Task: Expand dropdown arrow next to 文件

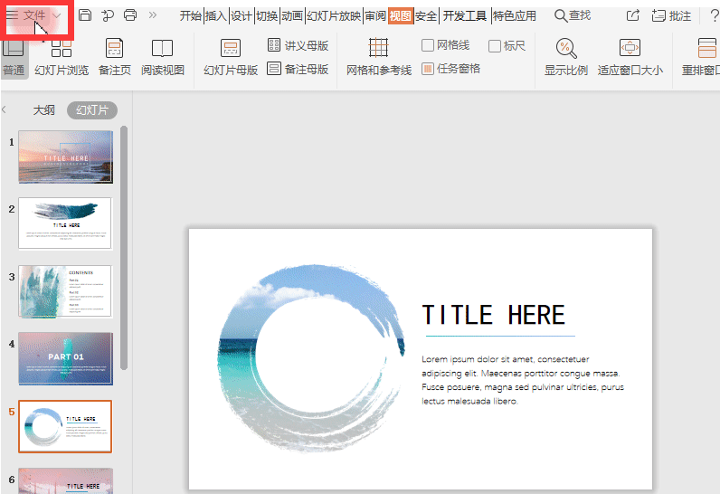Action: tap(58, 16)
